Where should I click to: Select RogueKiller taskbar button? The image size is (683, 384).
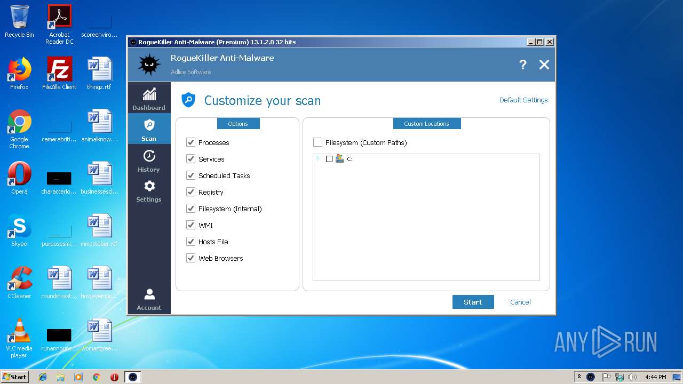(x=133, y=377)
